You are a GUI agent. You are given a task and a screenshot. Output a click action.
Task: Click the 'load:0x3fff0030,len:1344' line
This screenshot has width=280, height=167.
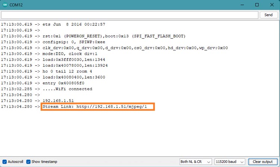(74, 60)
